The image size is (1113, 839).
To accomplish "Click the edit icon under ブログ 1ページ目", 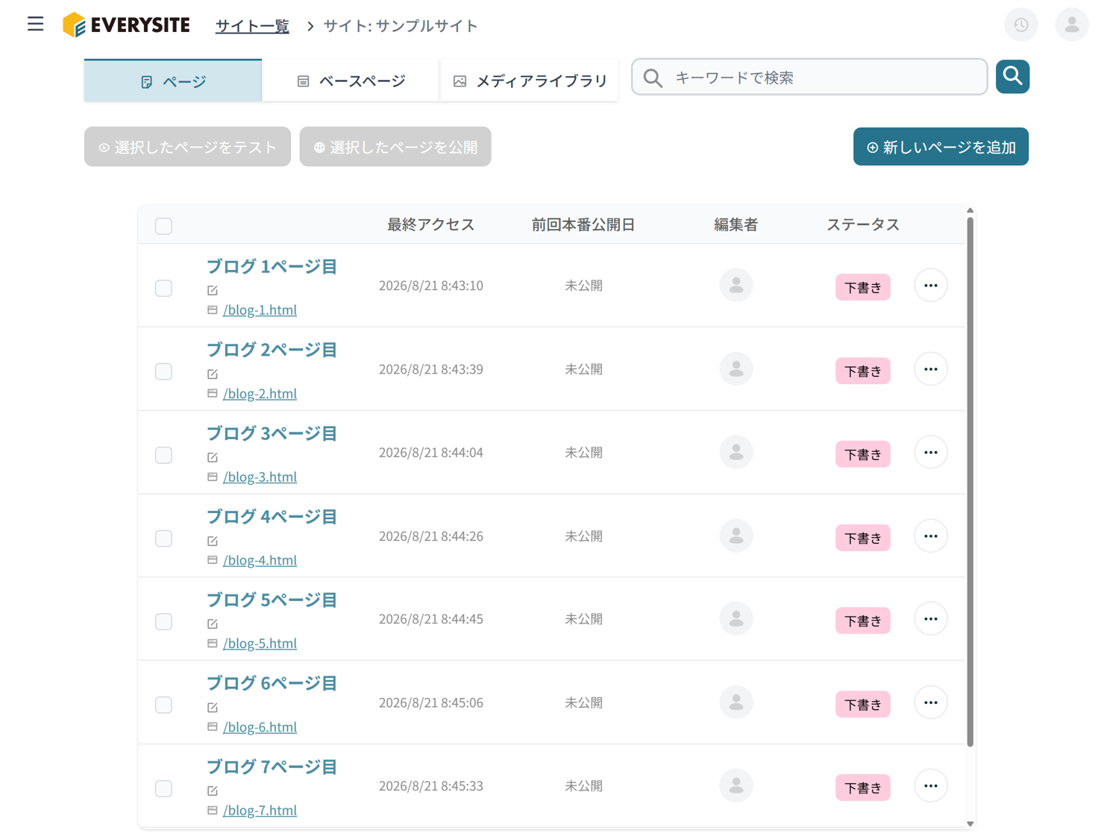I will tap(213, 290).
